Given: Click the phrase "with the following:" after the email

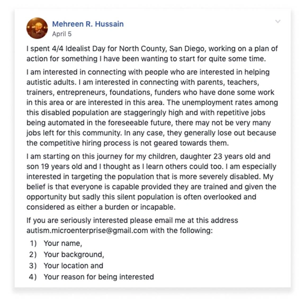Looking at the screenshot, I should (181, 230).
